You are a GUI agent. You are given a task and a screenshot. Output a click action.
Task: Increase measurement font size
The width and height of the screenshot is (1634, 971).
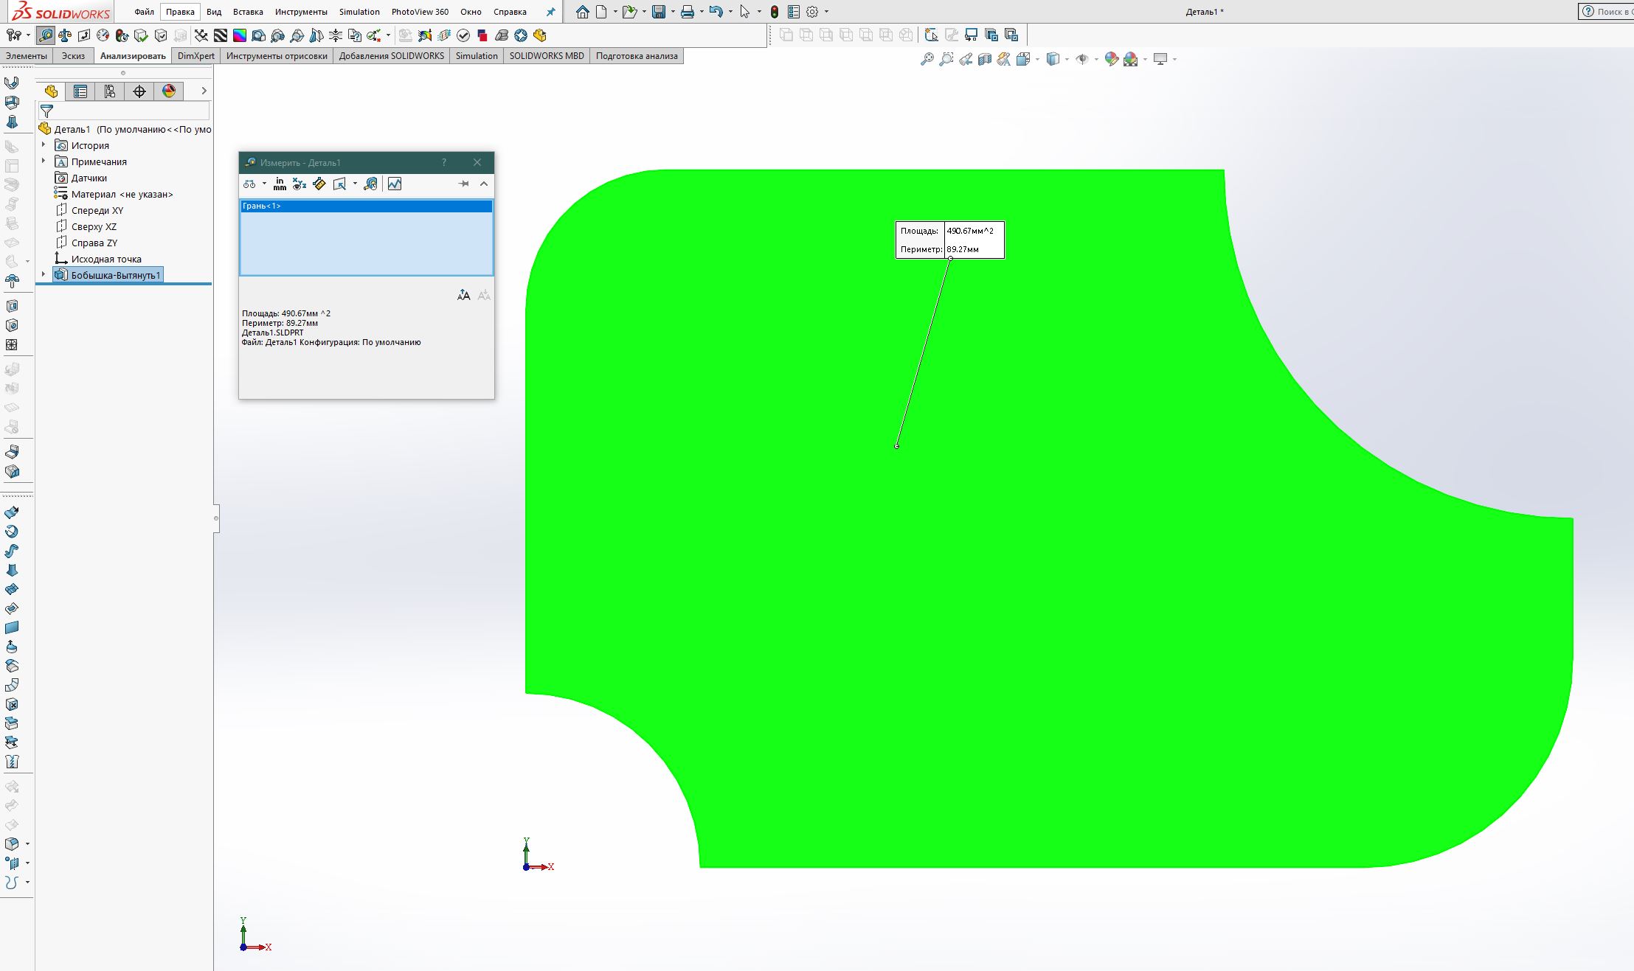[463, 295]
